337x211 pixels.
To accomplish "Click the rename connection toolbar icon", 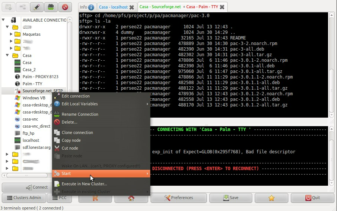I will click(51, 7).
